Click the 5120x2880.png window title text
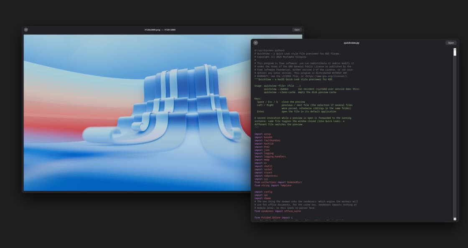Viewport: 468px width, 248px height. click(160, 30)
